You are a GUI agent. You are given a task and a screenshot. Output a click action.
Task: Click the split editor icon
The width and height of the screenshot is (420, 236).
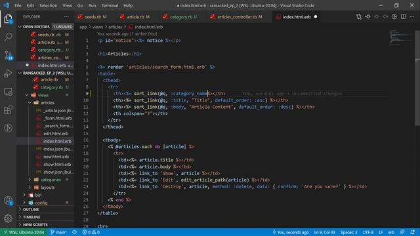tap(403, 16)
